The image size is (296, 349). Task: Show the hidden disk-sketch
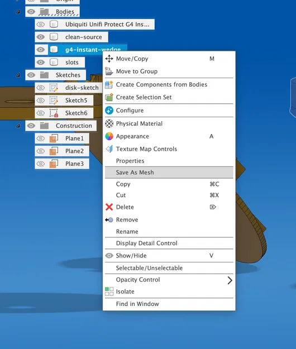(41, 88)
